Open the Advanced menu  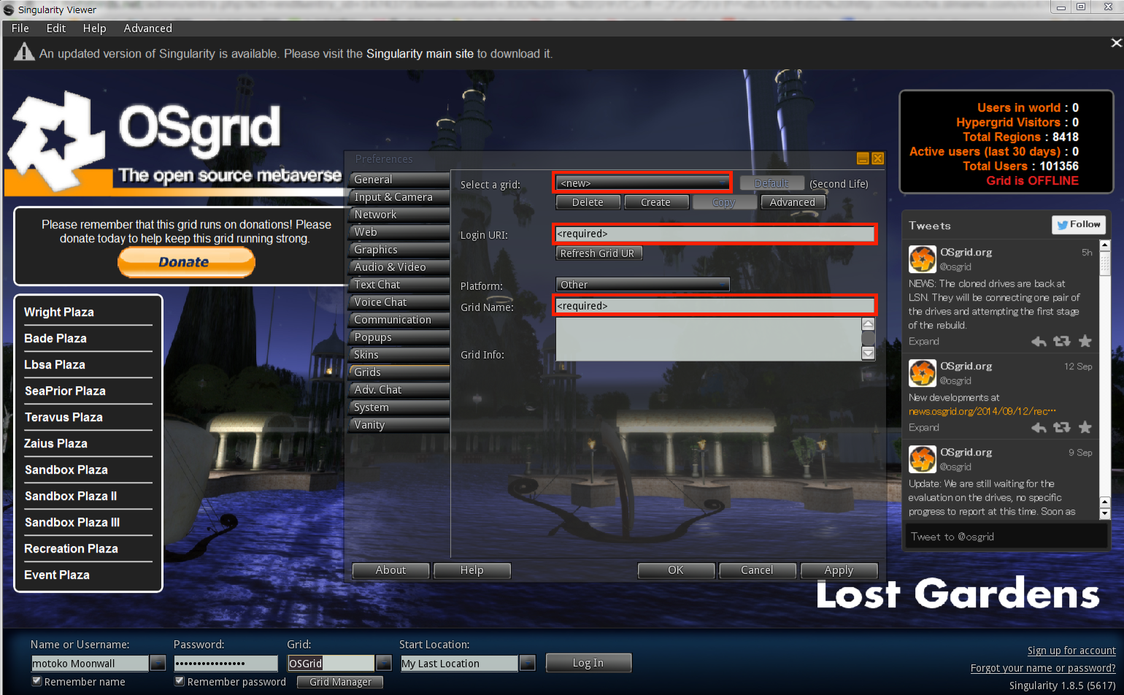point(148,28)
